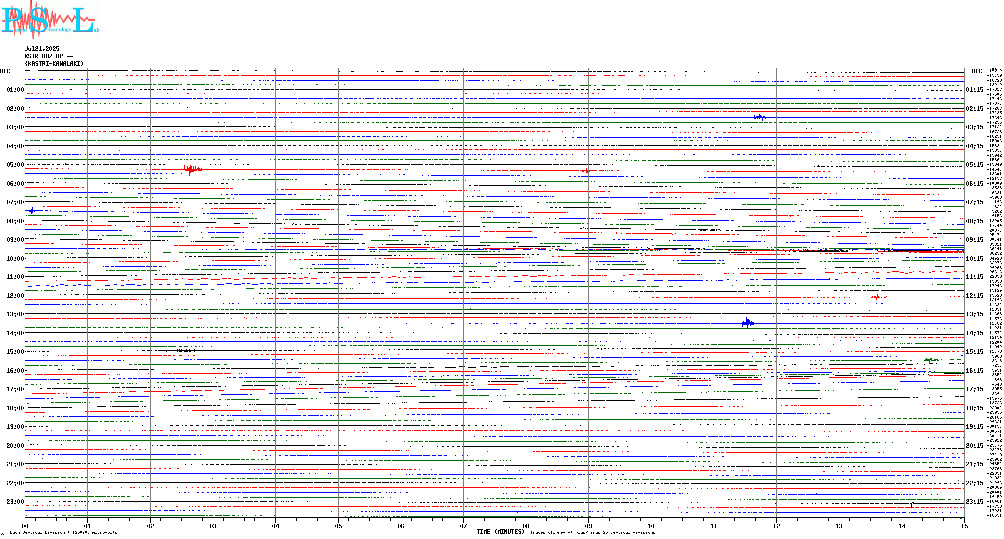
Task: Click minute 00 tick label on bottom axis
Action: (25, 526)
